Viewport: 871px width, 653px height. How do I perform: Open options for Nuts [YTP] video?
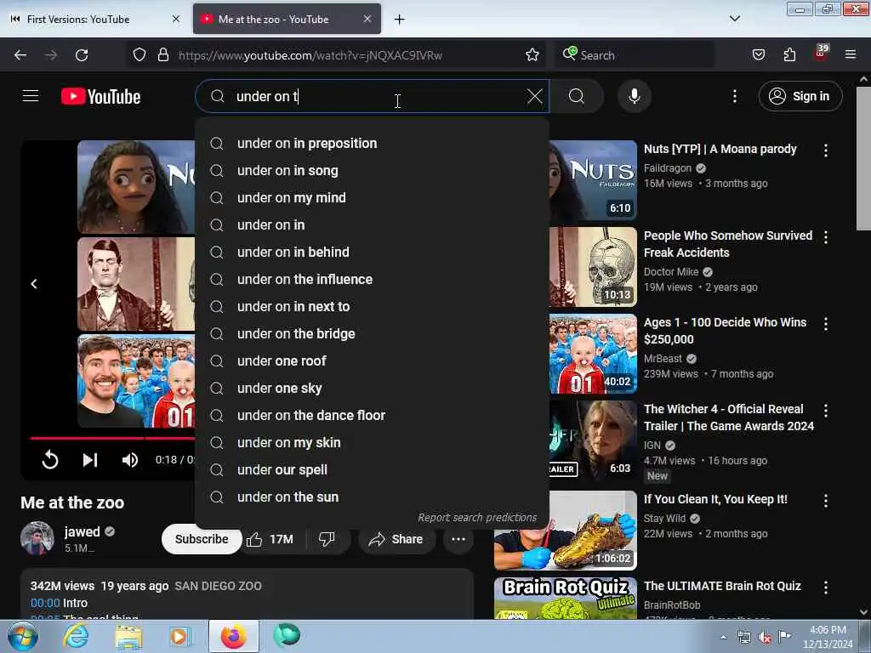825,150
